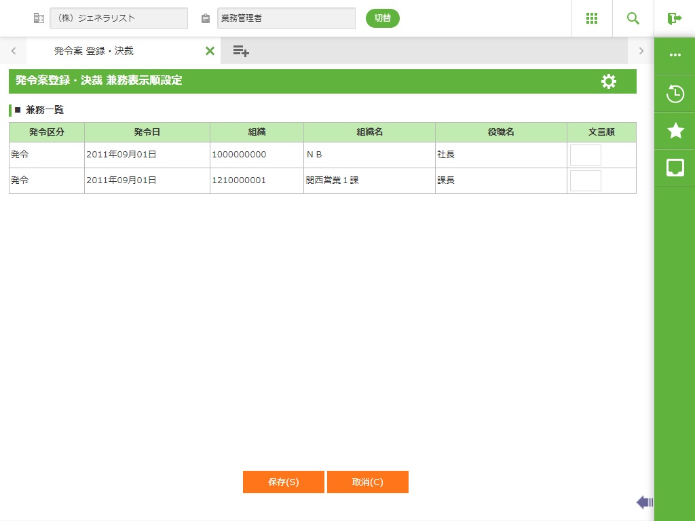Open the history clock icon in sidebar
Screen dimensions: 695x521
pos(675,94)
